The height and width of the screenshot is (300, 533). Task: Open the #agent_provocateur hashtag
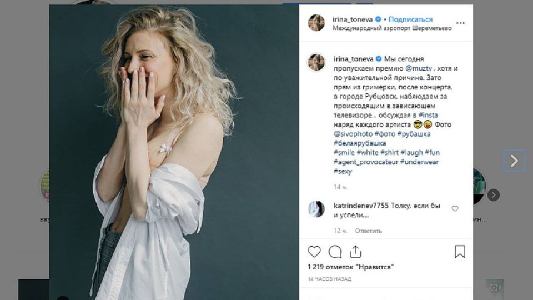(366, 162)
